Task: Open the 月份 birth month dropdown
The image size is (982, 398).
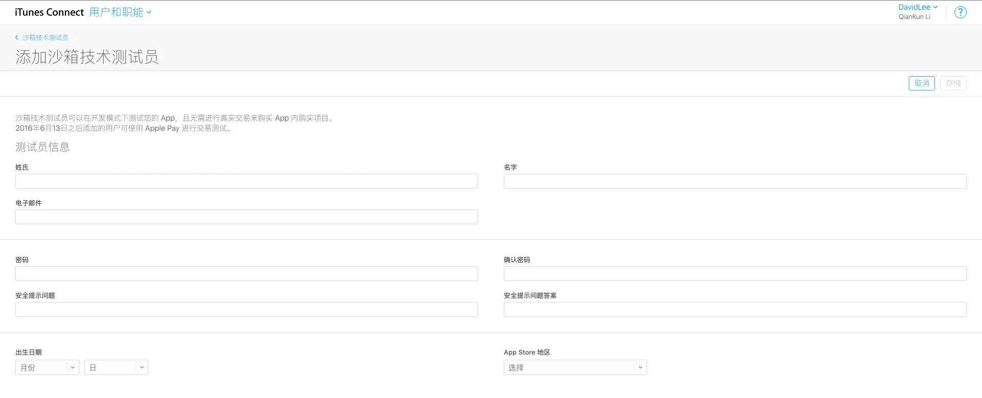Action: [x=47, y=367]
